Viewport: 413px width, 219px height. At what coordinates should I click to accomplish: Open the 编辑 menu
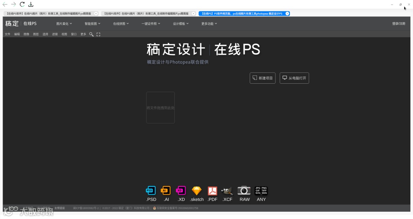[x=17, y=34]
